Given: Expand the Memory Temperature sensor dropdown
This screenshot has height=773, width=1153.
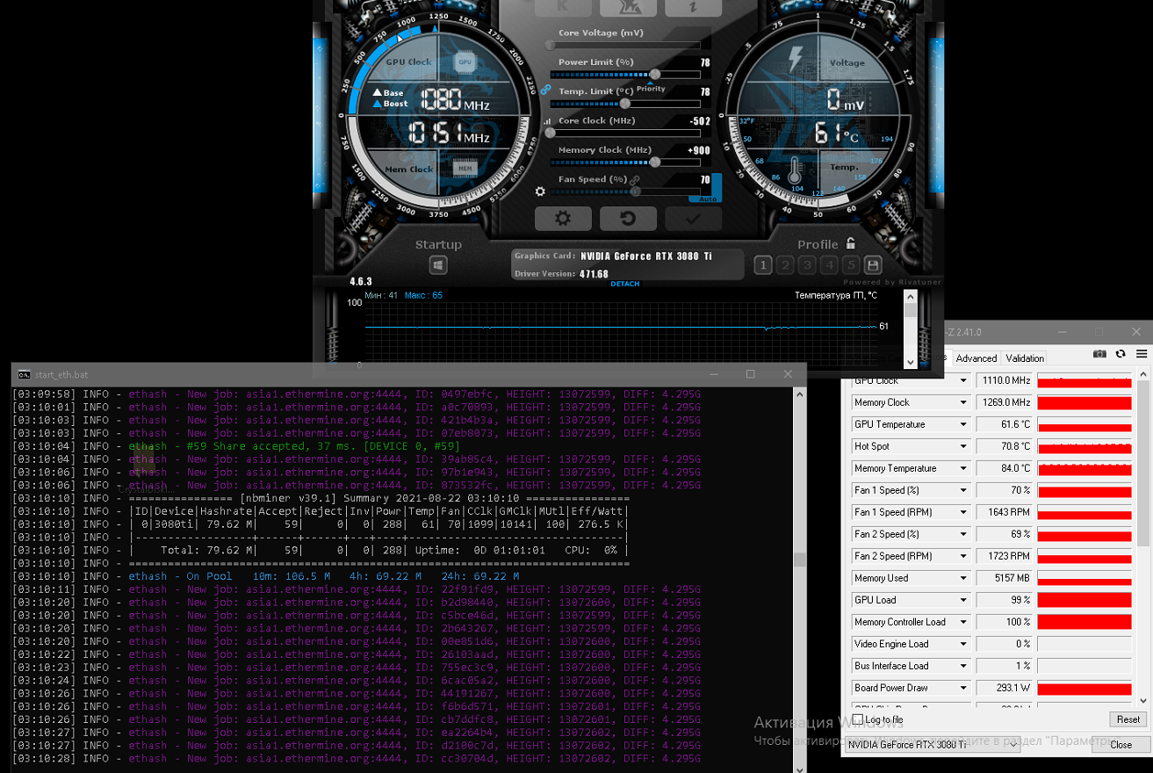Looking at the screenshot, I should (x=963, y=468).
